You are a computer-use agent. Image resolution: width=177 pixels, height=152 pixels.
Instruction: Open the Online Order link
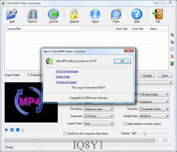63,77
